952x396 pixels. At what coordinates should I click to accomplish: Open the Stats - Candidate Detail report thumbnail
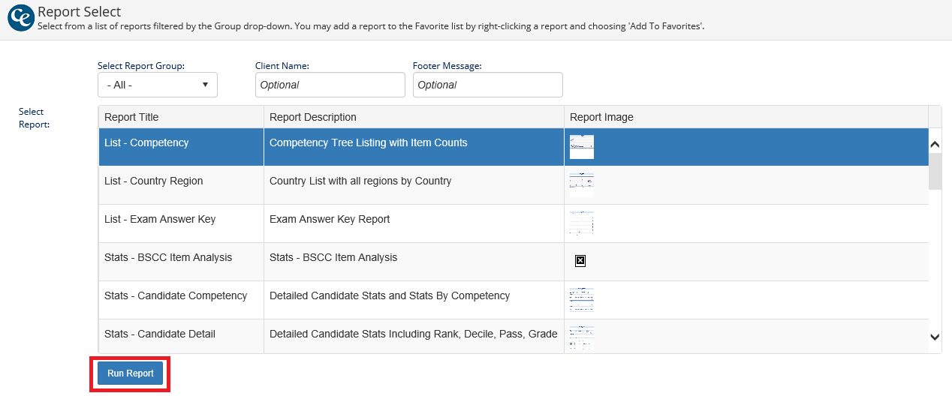(582, 337)
